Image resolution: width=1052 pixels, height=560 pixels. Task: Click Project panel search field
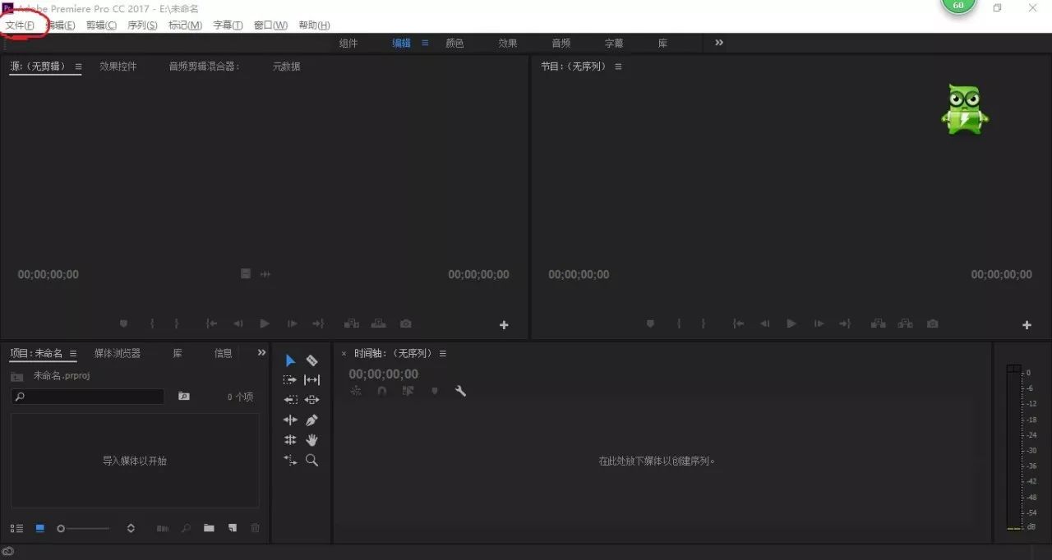point(87,397)
